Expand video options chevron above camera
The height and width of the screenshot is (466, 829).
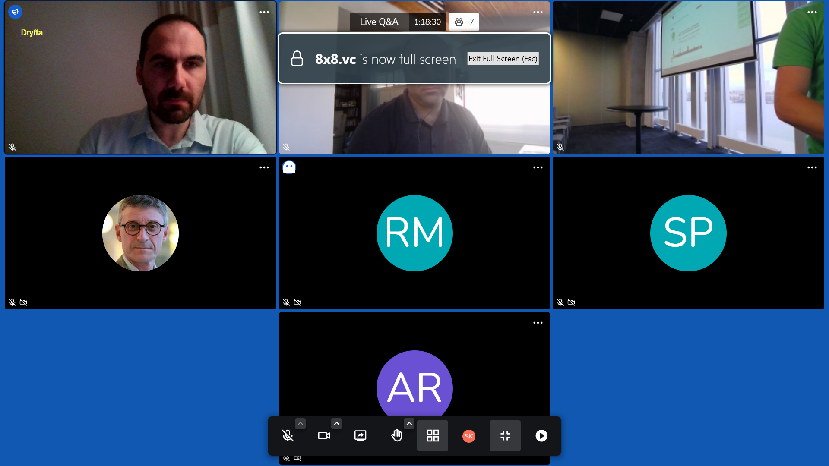(x=337, y=424)
